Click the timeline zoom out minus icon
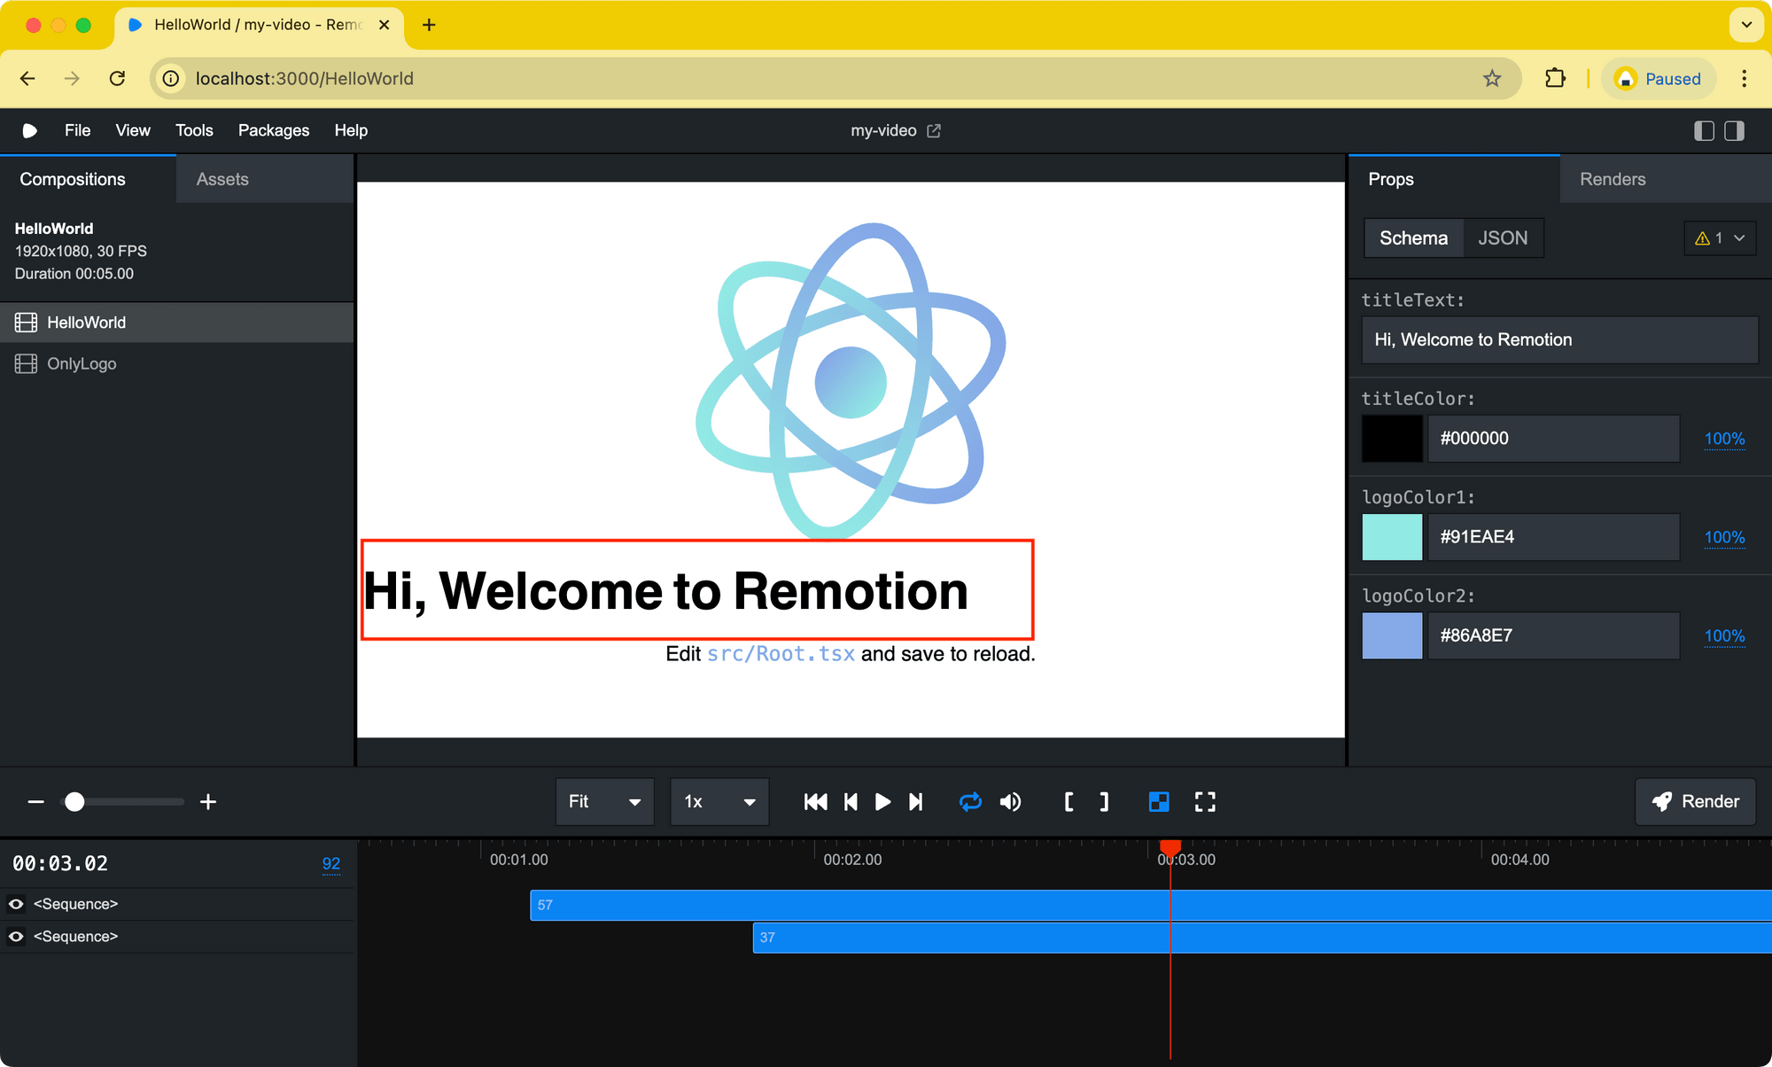 [35, 802]
